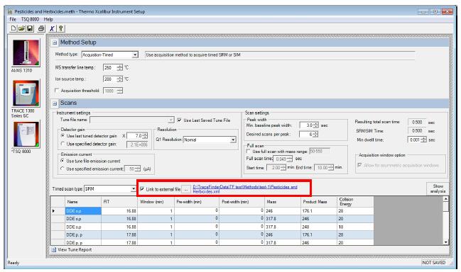This screenshot has height=272, width=461.
Task: Select the AI/AS 1310 instrument icon
Action: [x=26, y=53]
